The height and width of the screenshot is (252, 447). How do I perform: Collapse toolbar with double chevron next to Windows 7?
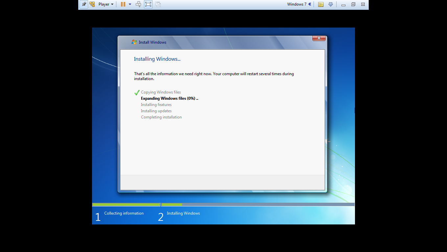310,4
